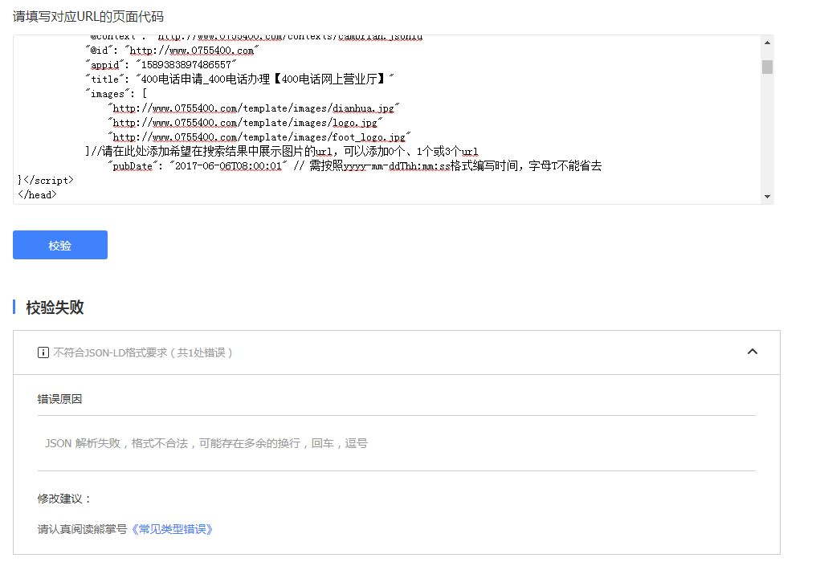This screenshot has width=816, height=562.
Task: Click the foot_logo.jpg image URL line
Action: coord(260,137)
